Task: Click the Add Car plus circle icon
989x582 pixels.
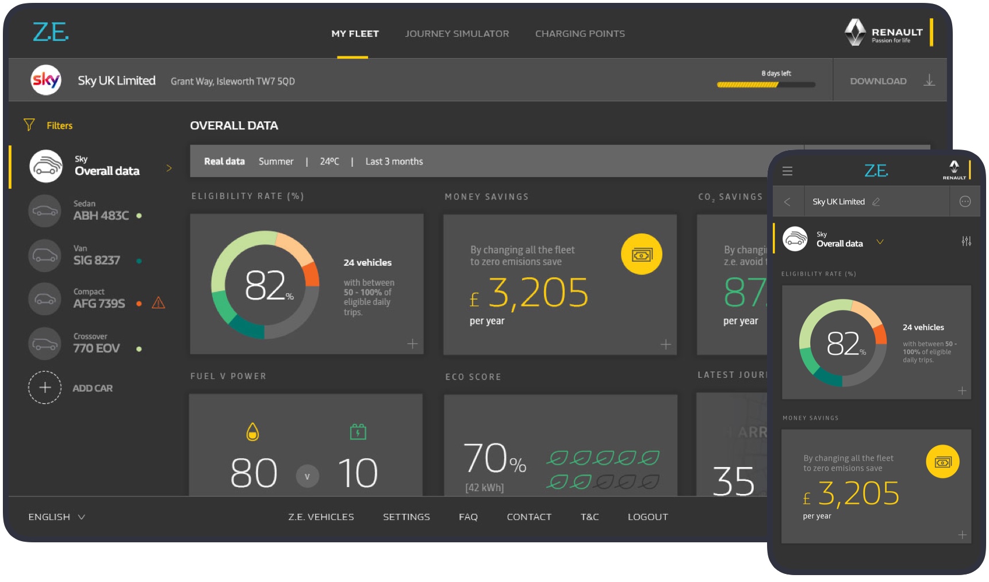Action: click(44, 387)
